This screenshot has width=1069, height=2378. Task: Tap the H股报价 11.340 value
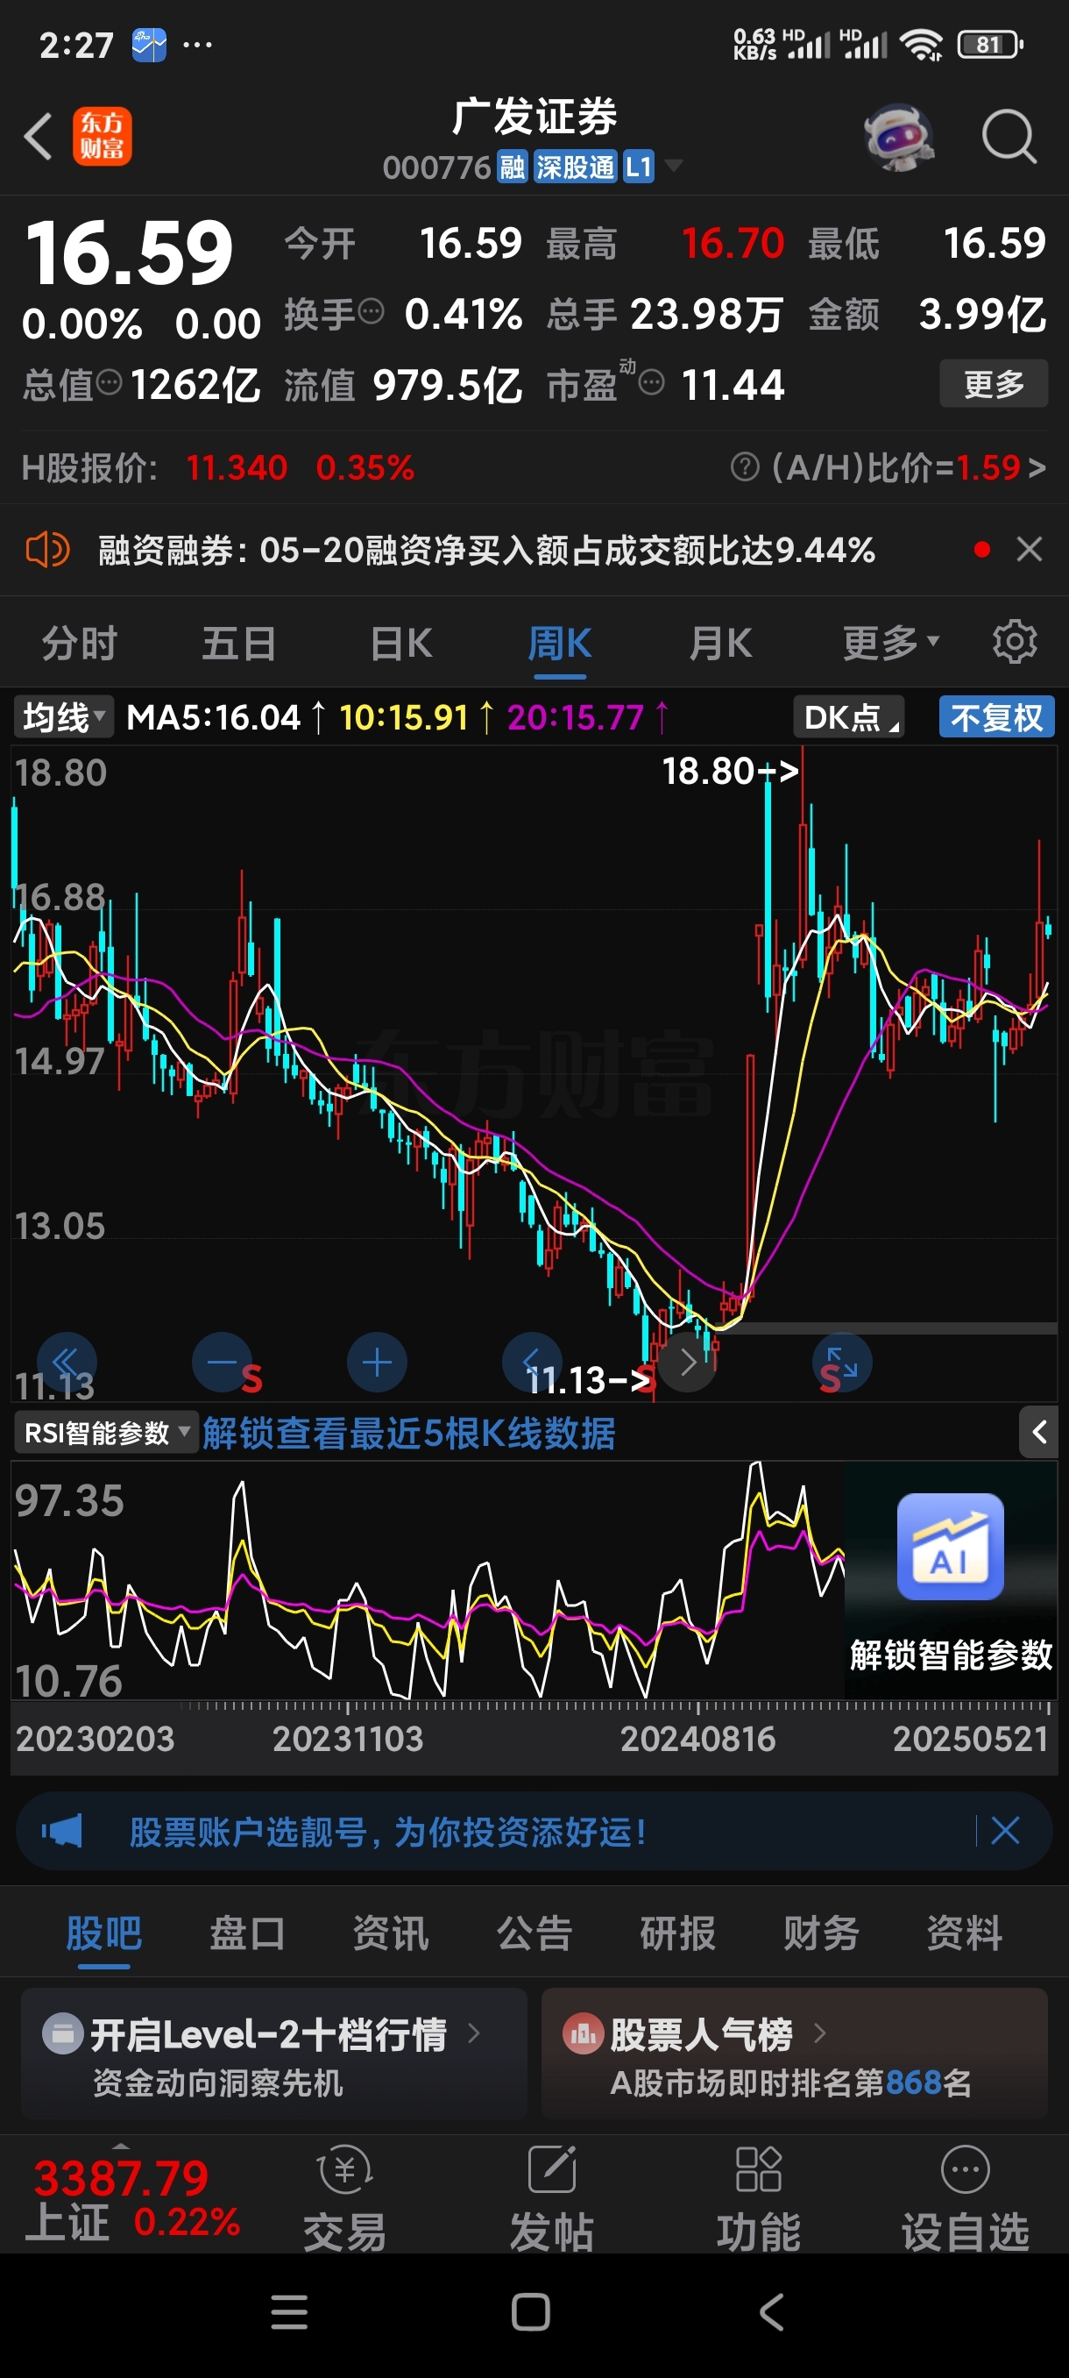point(236,467)
